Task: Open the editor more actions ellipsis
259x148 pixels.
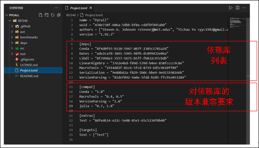Action: click(244, 8)
